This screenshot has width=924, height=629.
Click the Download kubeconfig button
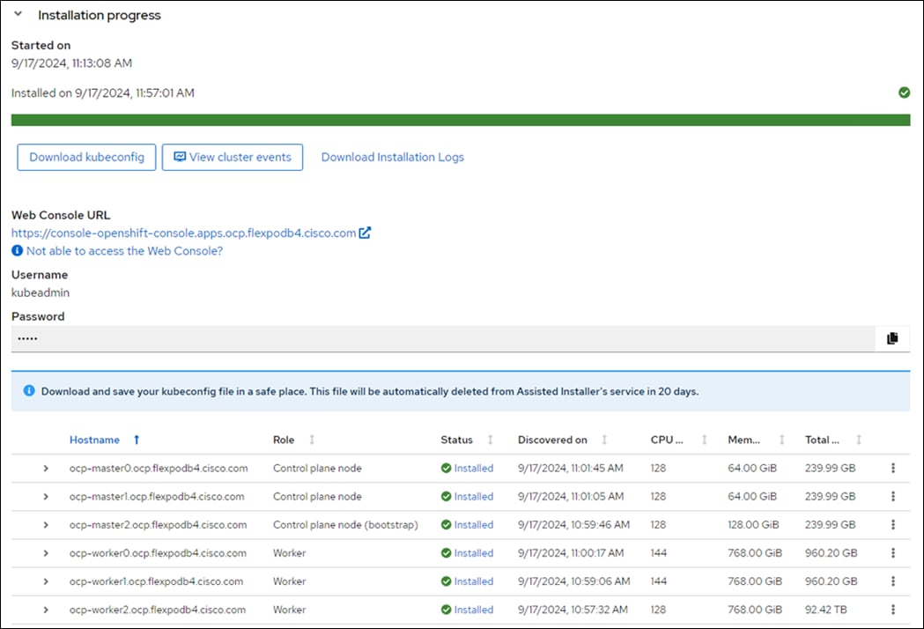tap(86, 158)
